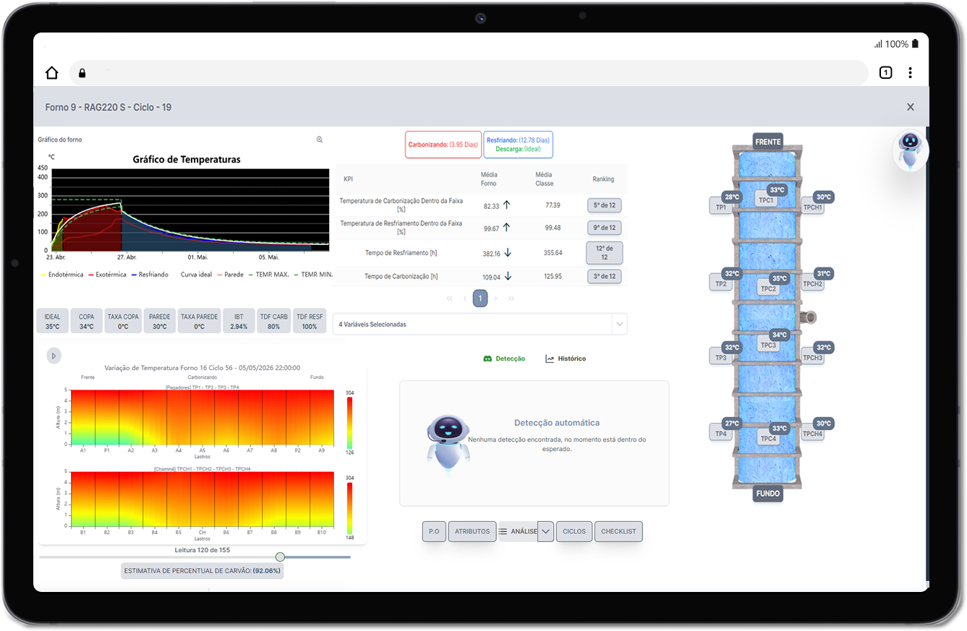Open the ANÁLISE menu button
The width and height of the screenshot is (967, 631).
(x=518, y=531)
